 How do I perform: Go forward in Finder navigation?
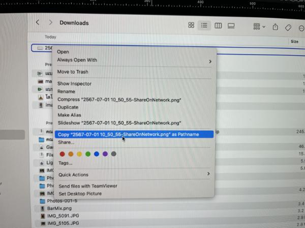50,22
